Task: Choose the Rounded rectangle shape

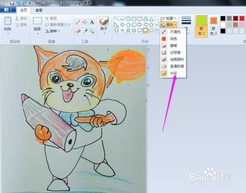Action: click(140, 19)
